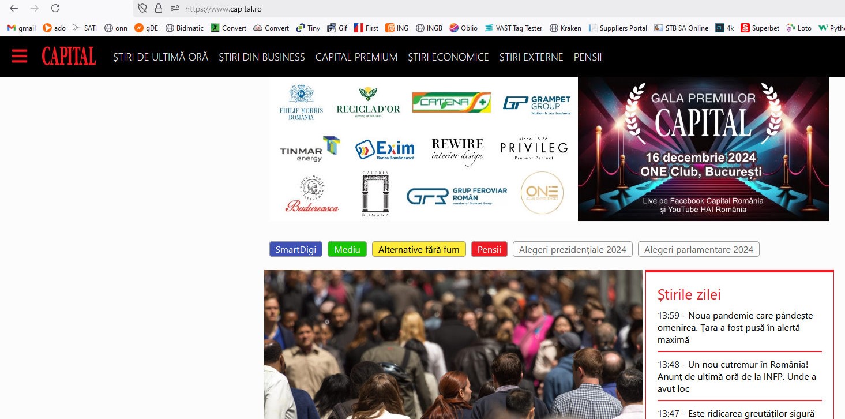
Task: Click the browser forward arrow
Action: pos(35,9)
